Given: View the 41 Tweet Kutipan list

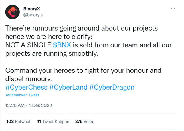Looking at the screenshot, I should point(53,122).
